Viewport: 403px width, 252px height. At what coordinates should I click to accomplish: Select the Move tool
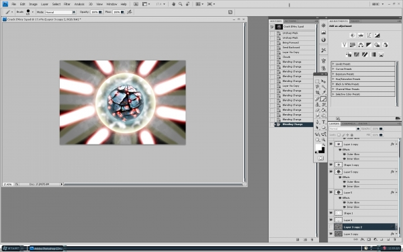[x=324, y=81]
